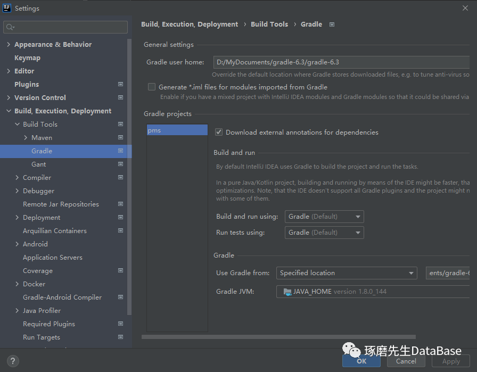Select Coverage in the settings tree
Screen dimensions: 477x372
point(38,271)
